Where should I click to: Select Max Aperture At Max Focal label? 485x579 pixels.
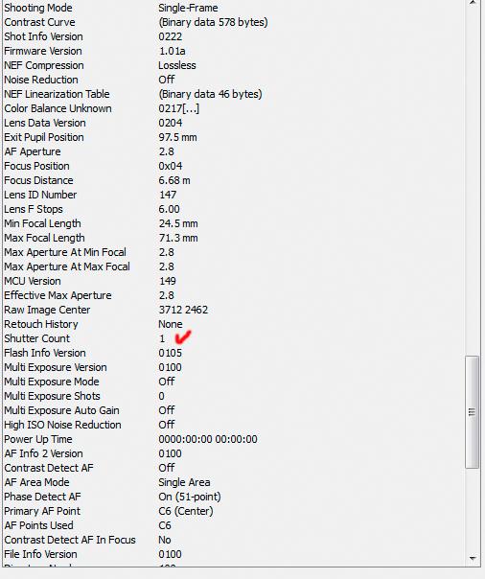67,267
